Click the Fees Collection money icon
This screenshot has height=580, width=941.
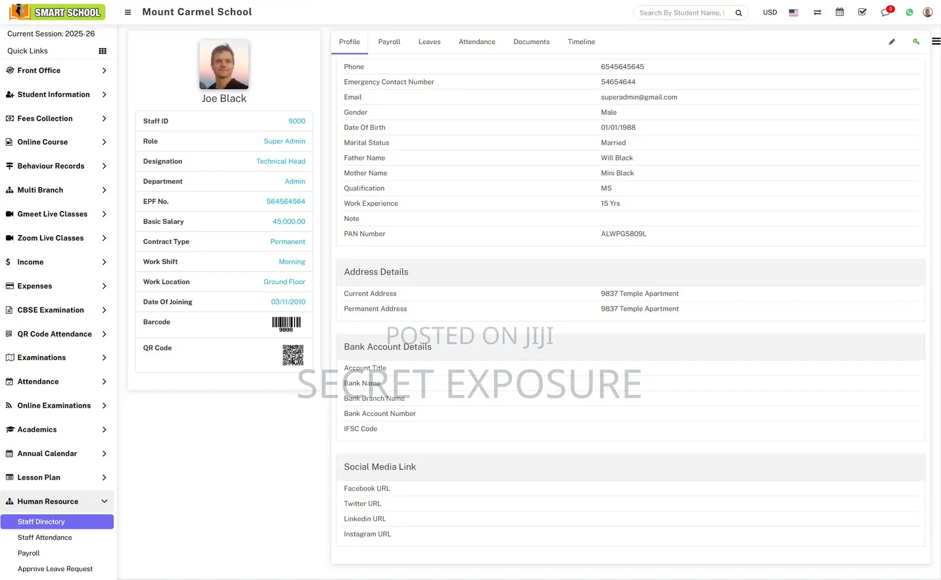(9, 119)
